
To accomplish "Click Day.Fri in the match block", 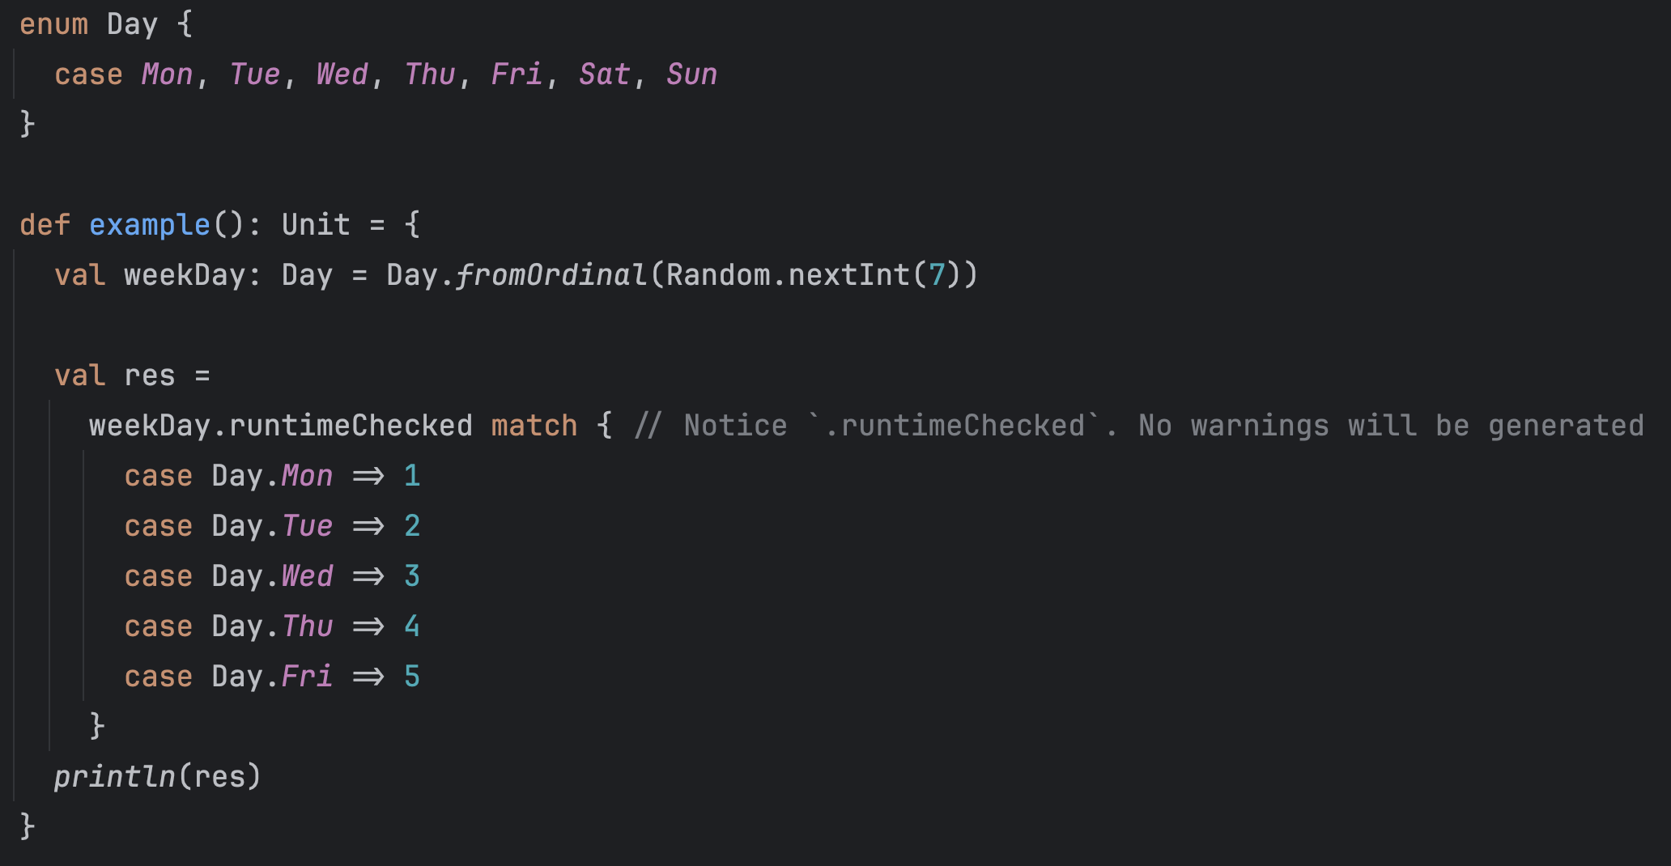I will [272, 677].
